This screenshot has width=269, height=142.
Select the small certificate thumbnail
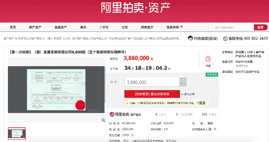17,133
